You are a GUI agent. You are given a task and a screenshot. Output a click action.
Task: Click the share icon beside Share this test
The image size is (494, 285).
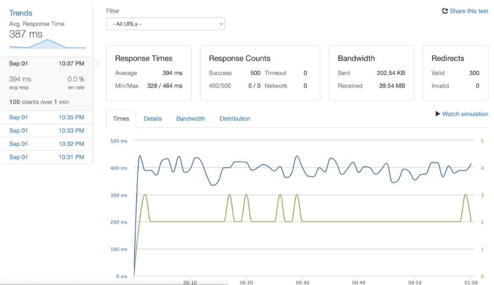click(445, 11)
